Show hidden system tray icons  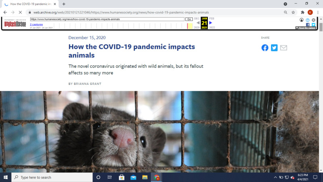pyautogui.click(x=275, y=177)
